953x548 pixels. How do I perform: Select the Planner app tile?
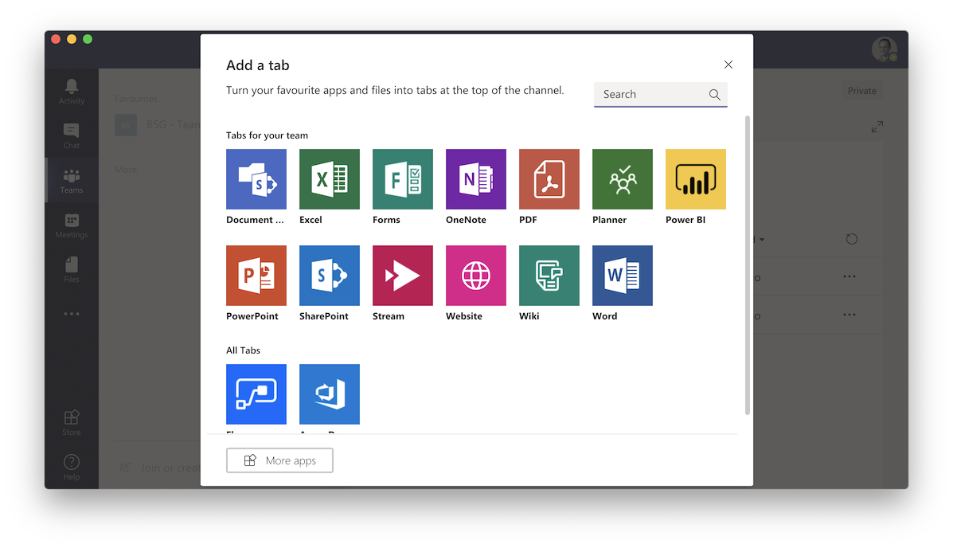(x=623, y=179)
